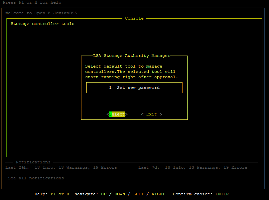
Task: Click the 'Storage controller tools' heading
Action: 43,24
